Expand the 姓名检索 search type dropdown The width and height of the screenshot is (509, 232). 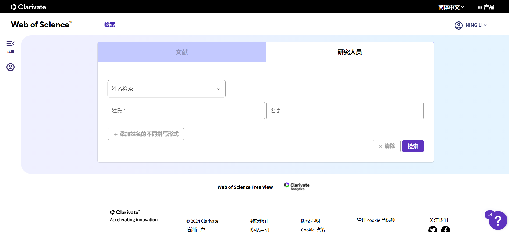click(166, 89)
